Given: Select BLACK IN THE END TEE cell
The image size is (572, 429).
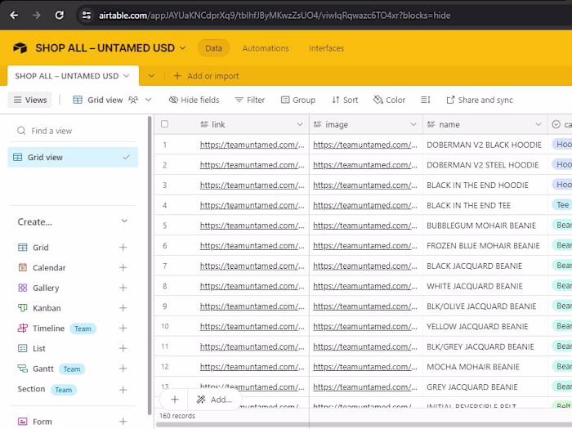Looking at the screenshot, I should click(x=485, y=205).
